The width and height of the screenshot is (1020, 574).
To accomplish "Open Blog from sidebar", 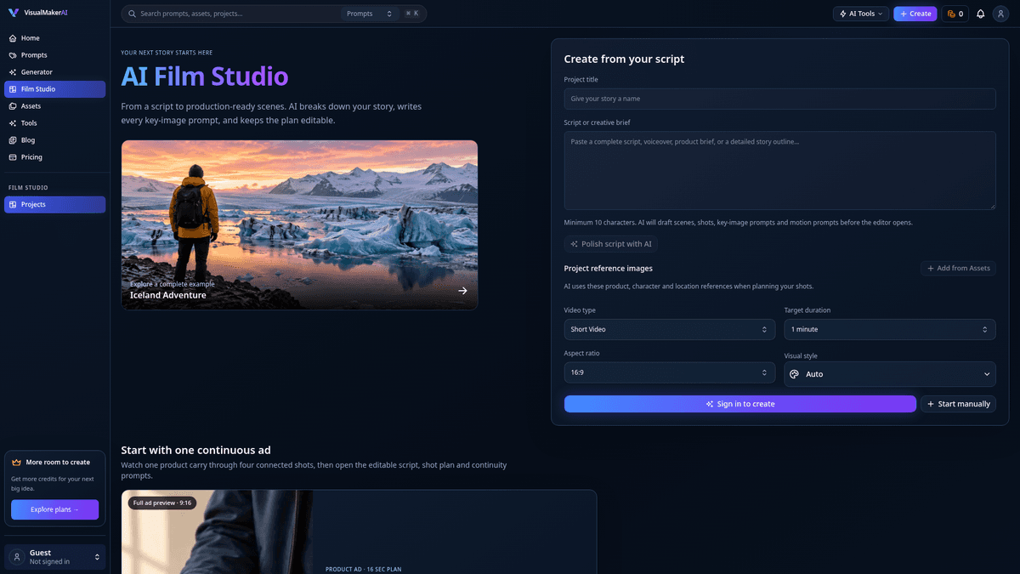I will click(55, 140).
